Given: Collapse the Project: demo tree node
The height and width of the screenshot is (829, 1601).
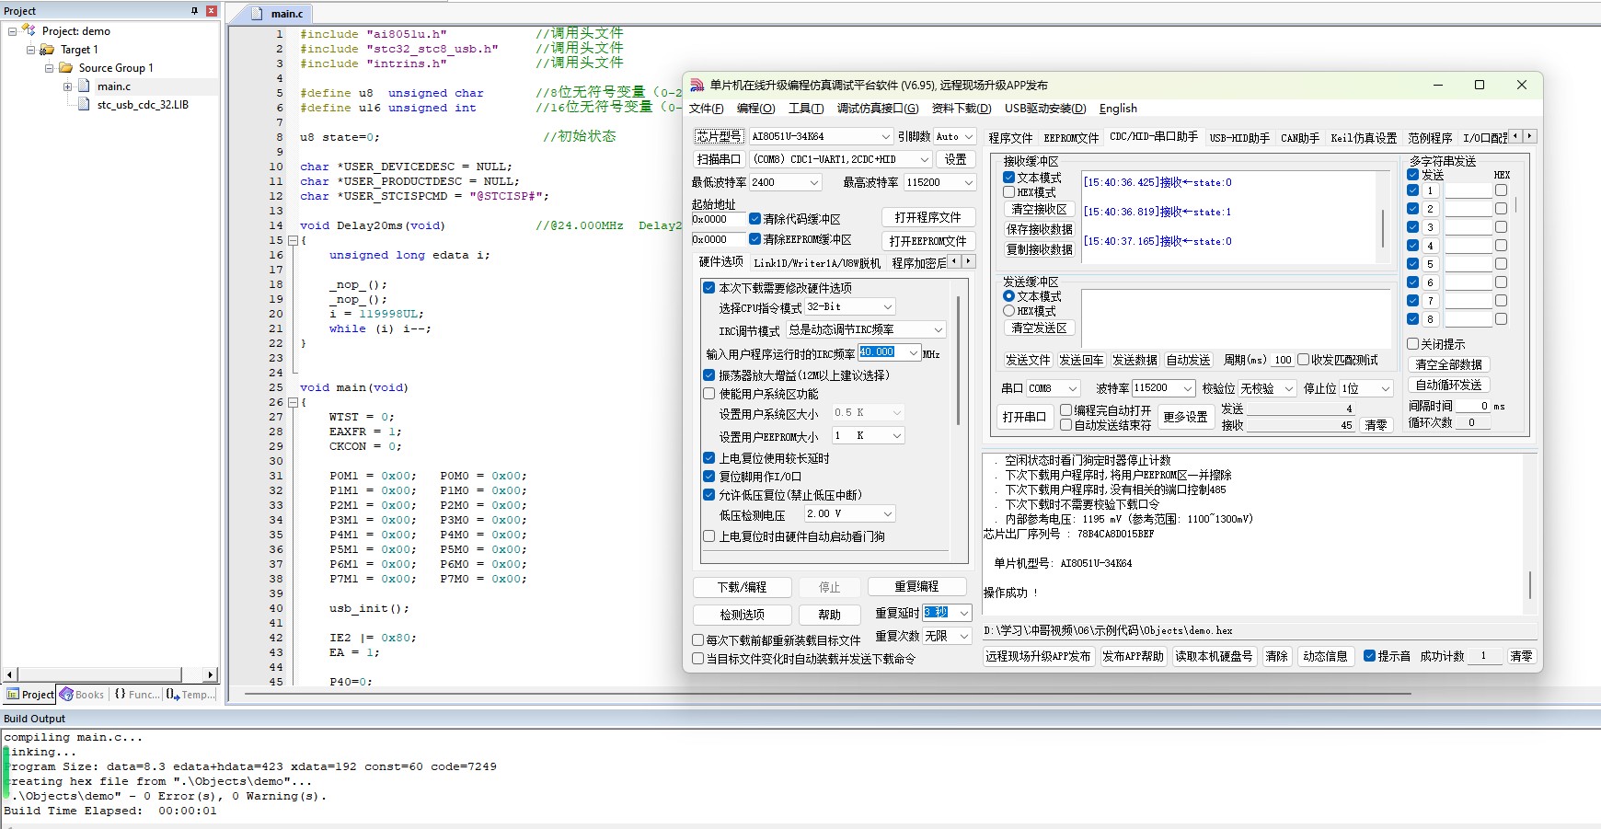Looking at the screenshot, I should (12, 31).
